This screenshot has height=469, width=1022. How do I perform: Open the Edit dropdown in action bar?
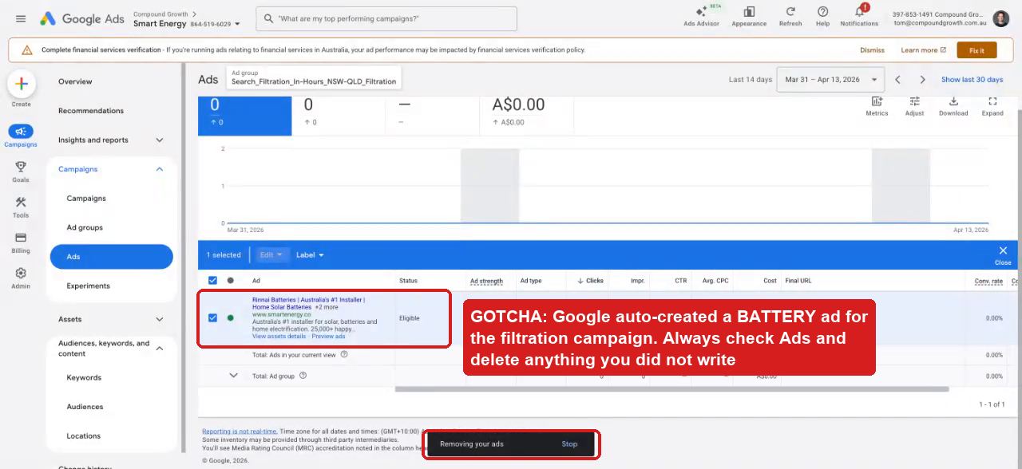pyautogui.click(x=271, y=255)
